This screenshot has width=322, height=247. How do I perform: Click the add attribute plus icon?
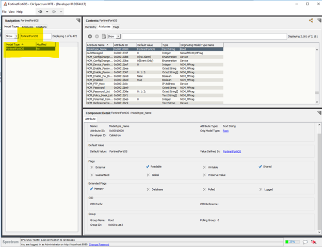point(90,36)
